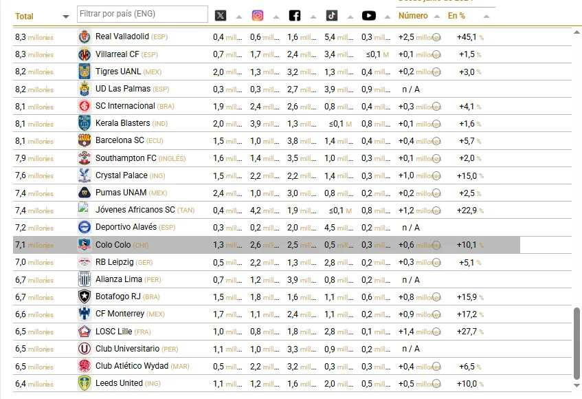Screen dimensions: 582x399
Task: Open the Kerala Blasters club link
Action: click(x=122, y=123)
